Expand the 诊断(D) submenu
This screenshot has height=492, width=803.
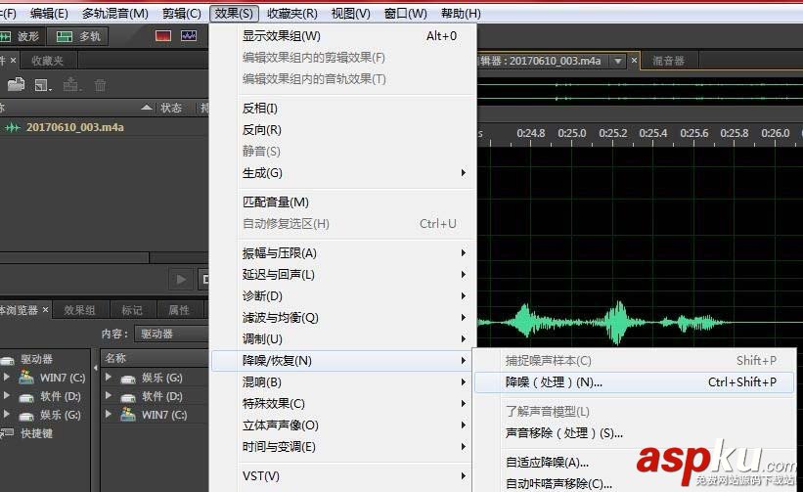click(x=343, y=296)
